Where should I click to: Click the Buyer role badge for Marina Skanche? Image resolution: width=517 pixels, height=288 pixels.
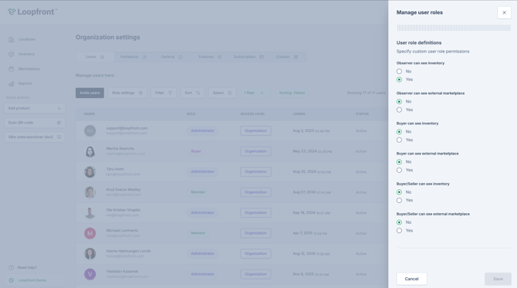click(x=196, y=151)
